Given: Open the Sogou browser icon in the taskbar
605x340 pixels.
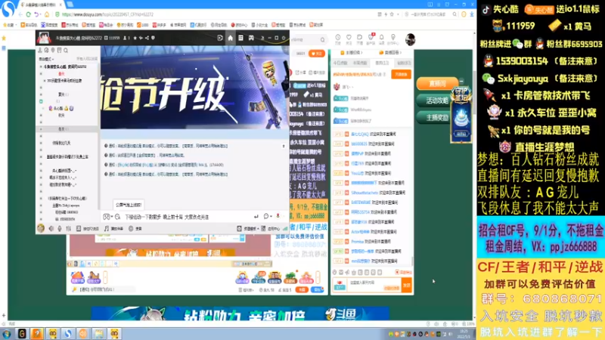Looking at the screenshot, I should (68, 333).
